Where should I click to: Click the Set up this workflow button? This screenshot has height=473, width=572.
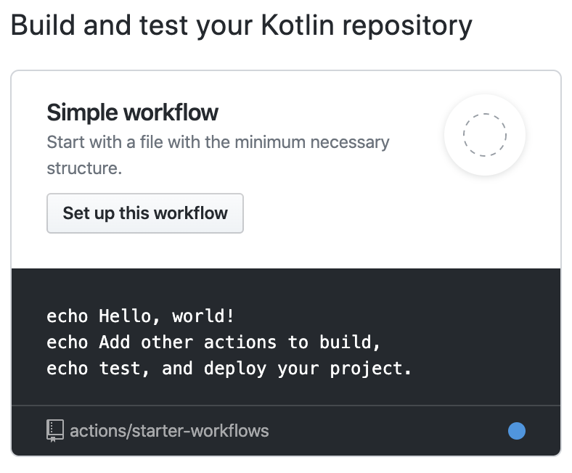(x=145, y=213)
